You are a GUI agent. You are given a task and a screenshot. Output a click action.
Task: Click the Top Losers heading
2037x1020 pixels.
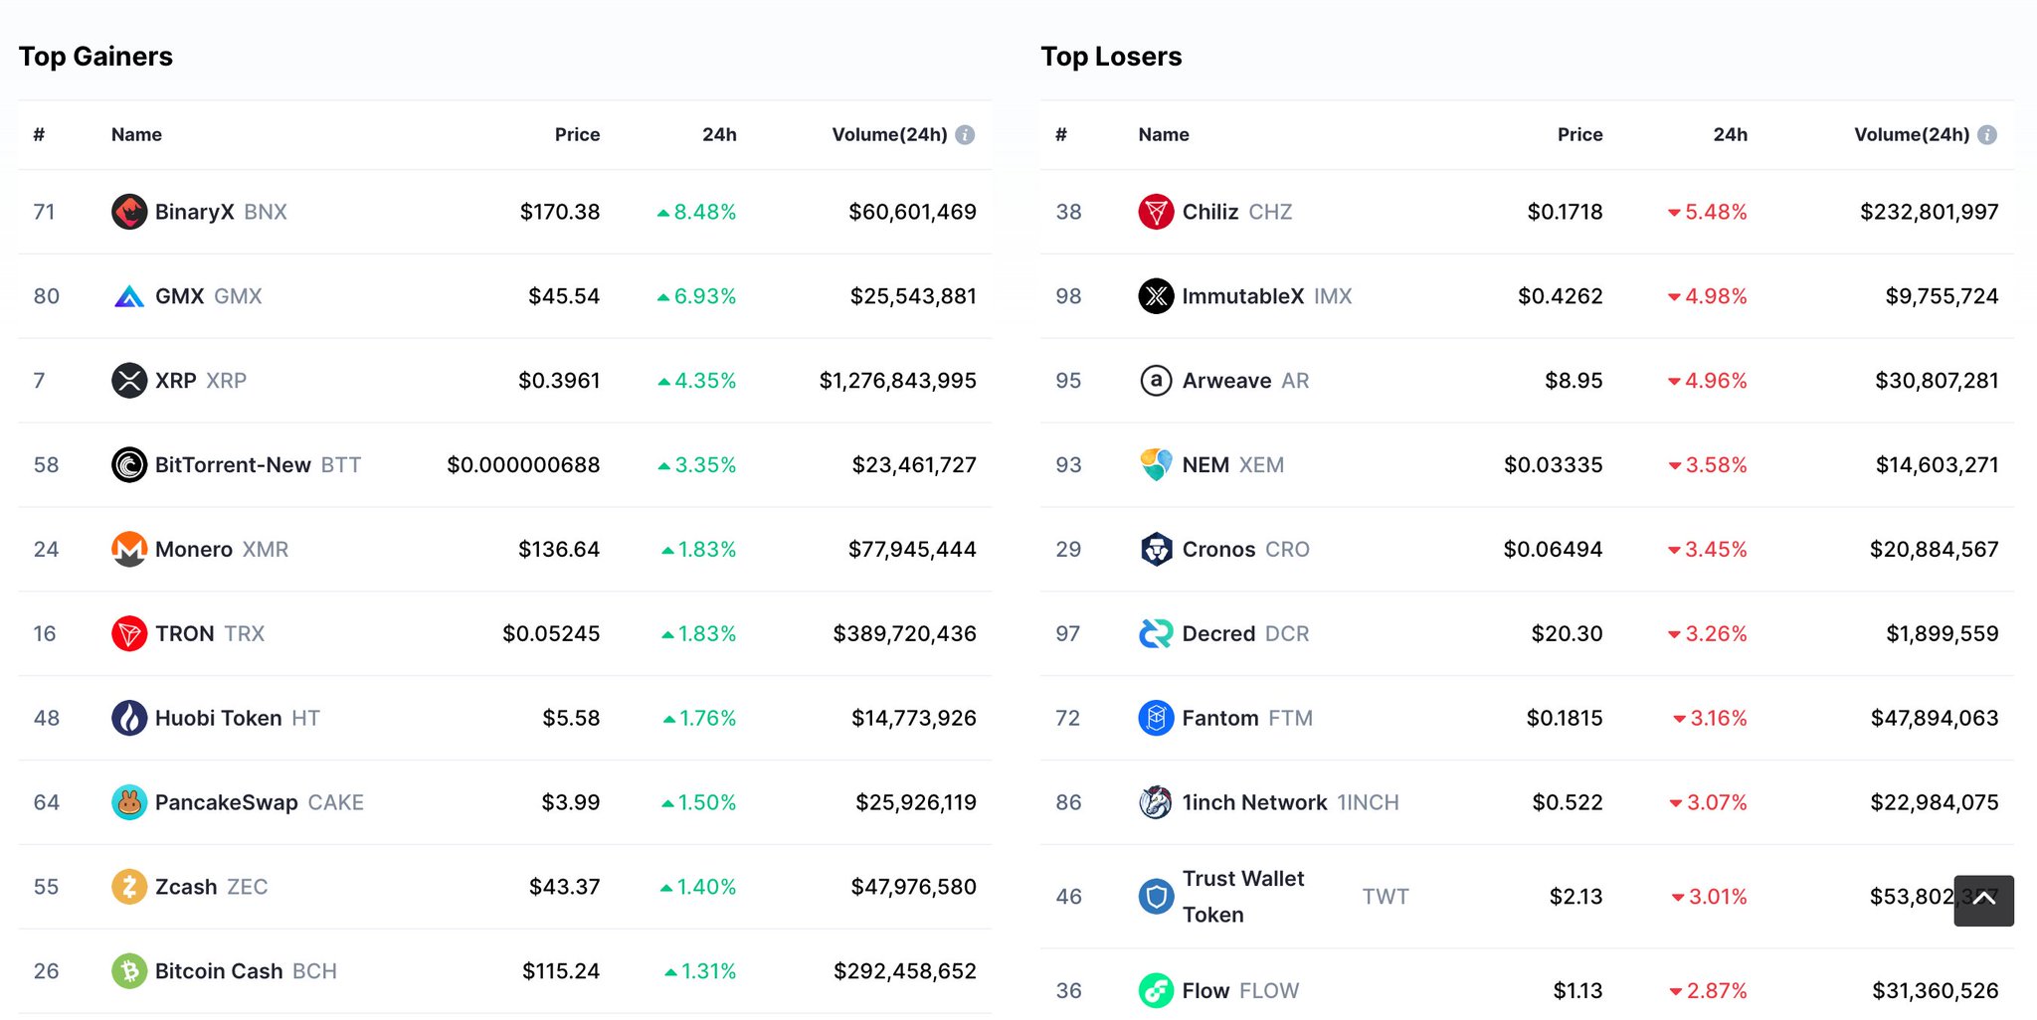click(1111, 57)
